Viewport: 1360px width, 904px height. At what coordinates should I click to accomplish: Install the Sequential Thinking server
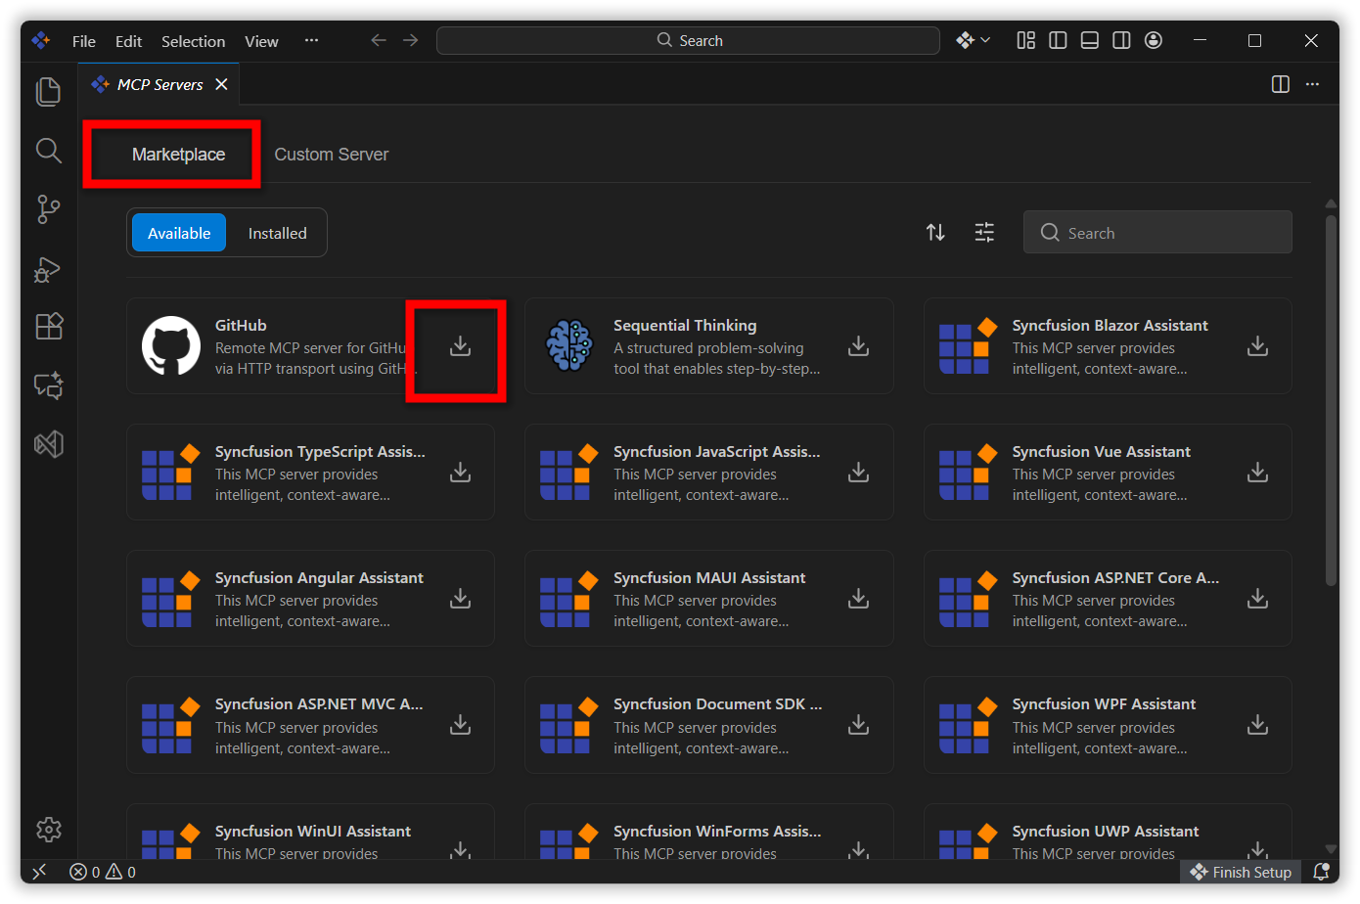click(858, 346)
